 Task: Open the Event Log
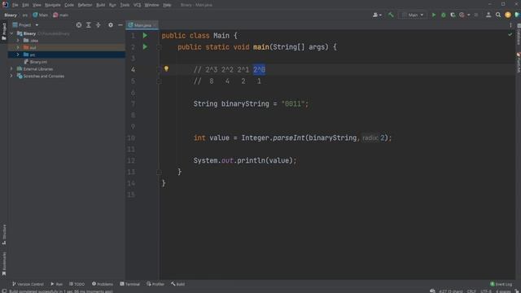(501, 284)
